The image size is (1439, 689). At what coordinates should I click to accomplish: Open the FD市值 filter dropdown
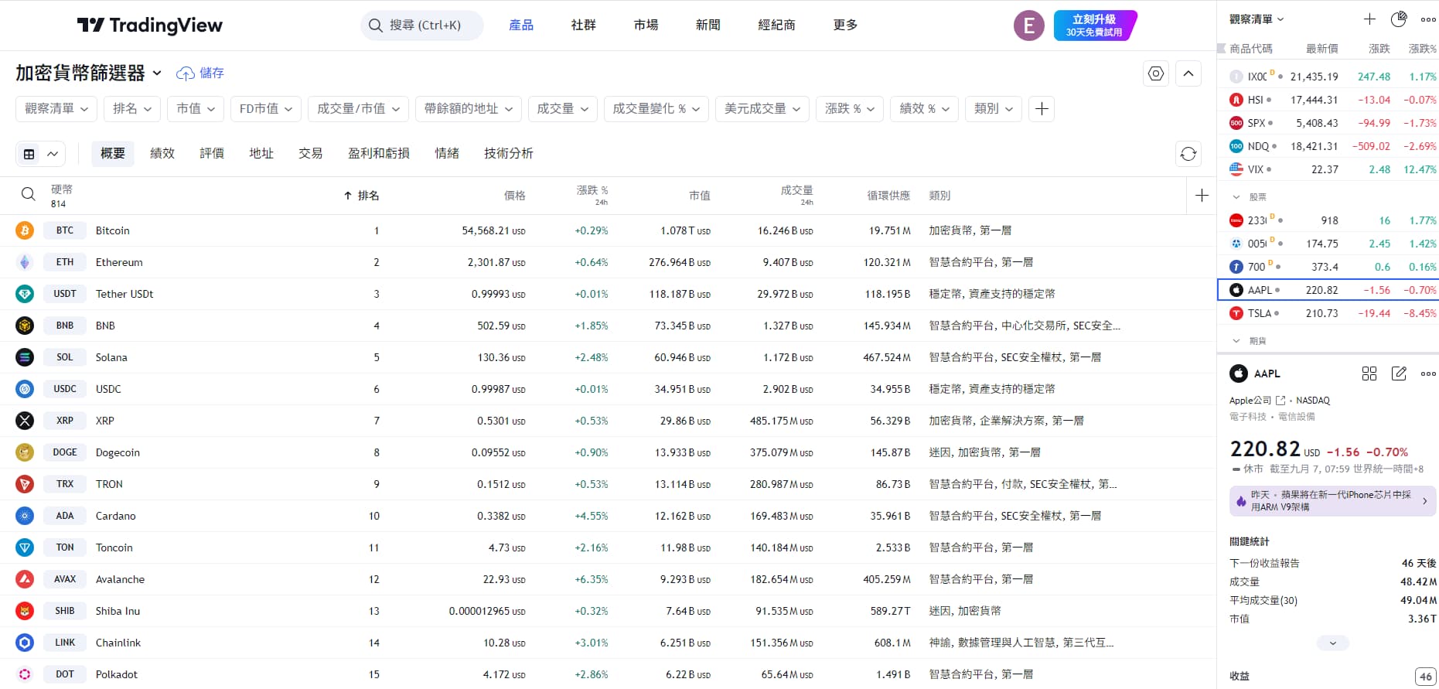click(266, 109)
